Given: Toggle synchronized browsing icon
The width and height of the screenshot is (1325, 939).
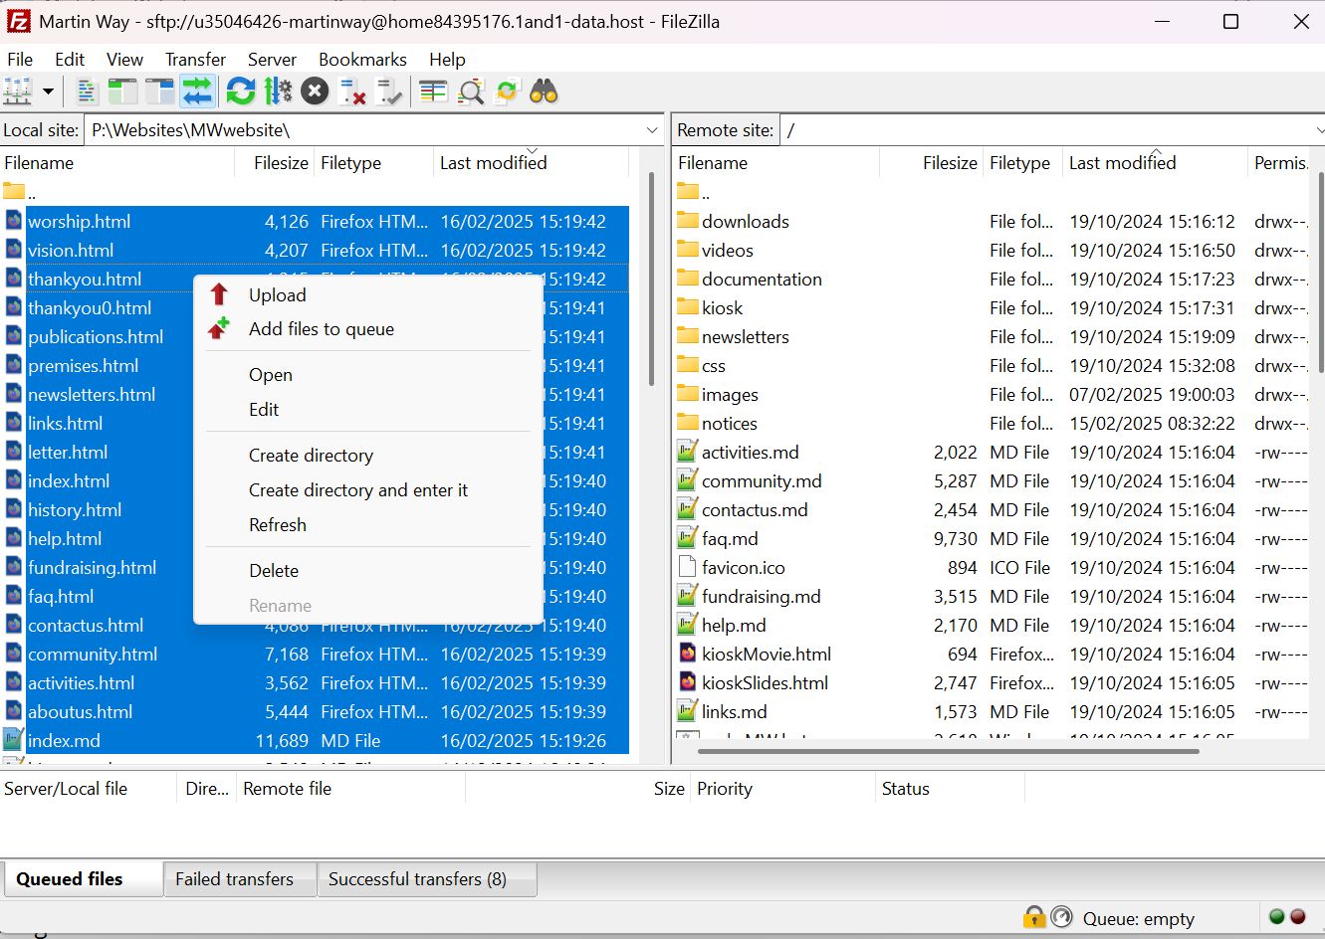Looking at the screenshot, I should coord(507,93).
